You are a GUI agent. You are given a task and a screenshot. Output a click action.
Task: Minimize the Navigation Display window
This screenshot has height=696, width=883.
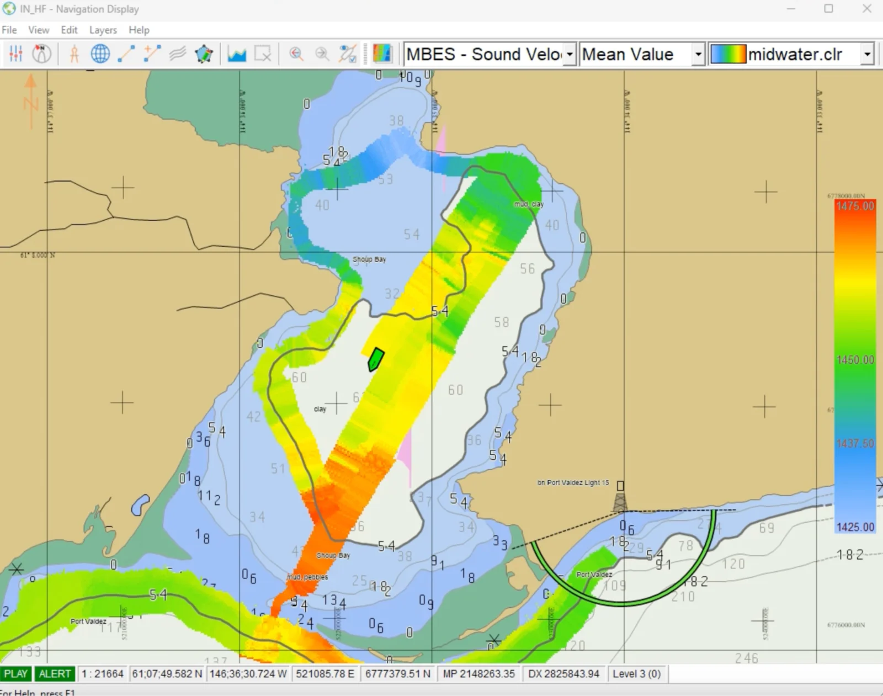791,9
